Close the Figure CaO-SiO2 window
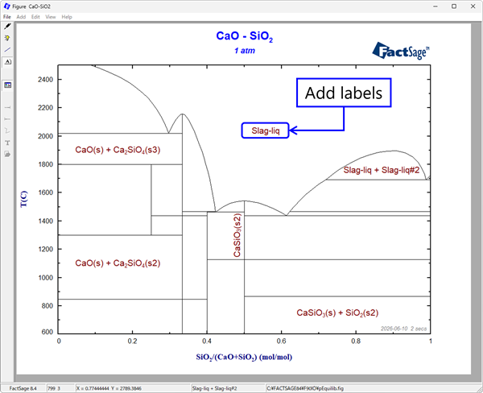The height and width of the screenshot is (393, 483). coord(473,6)
